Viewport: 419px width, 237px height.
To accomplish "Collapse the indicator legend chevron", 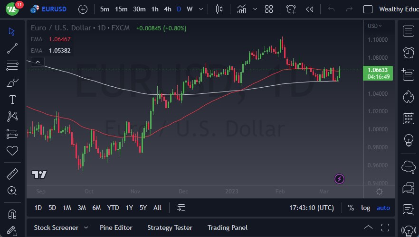I will click(x=38, y=61).
